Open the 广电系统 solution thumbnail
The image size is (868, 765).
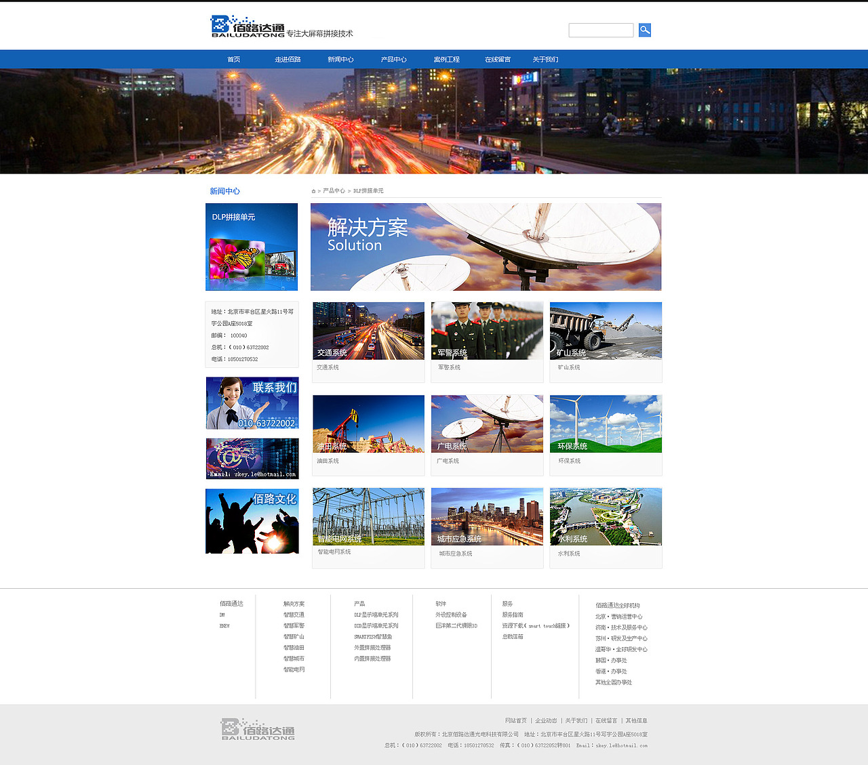[x=487, y=424]
